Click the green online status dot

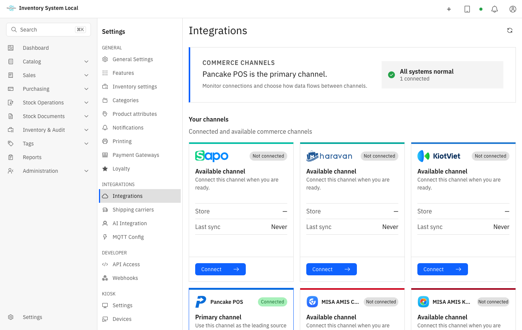click(x=481, y=9)
